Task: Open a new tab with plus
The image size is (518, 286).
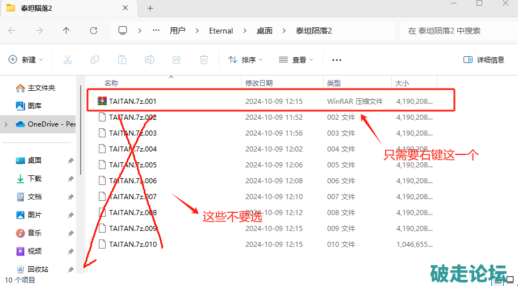Action: pyautogui.click(x=151, y=9)
